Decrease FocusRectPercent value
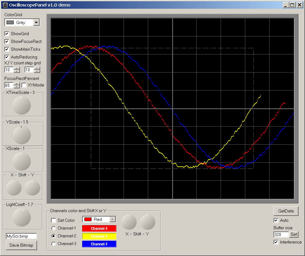Image resolution: width=305 pixels, height=256 pixels. 17,87
